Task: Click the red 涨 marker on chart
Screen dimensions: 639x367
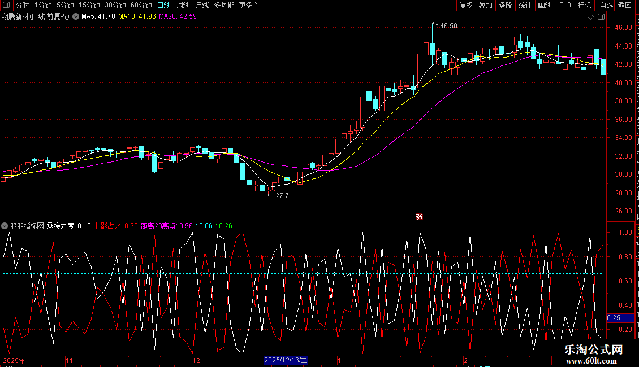Action: [x=419, y=216]
